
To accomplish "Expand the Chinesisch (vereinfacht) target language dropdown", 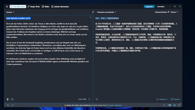I will coord(107,12).
